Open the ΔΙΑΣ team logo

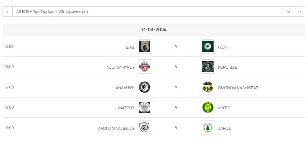pyautogui.click(x=145, y=46)
